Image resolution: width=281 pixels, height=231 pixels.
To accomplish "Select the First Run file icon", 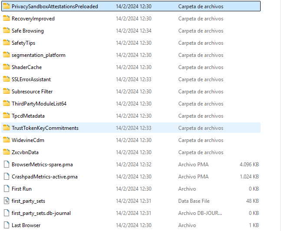I will point(6,189).
